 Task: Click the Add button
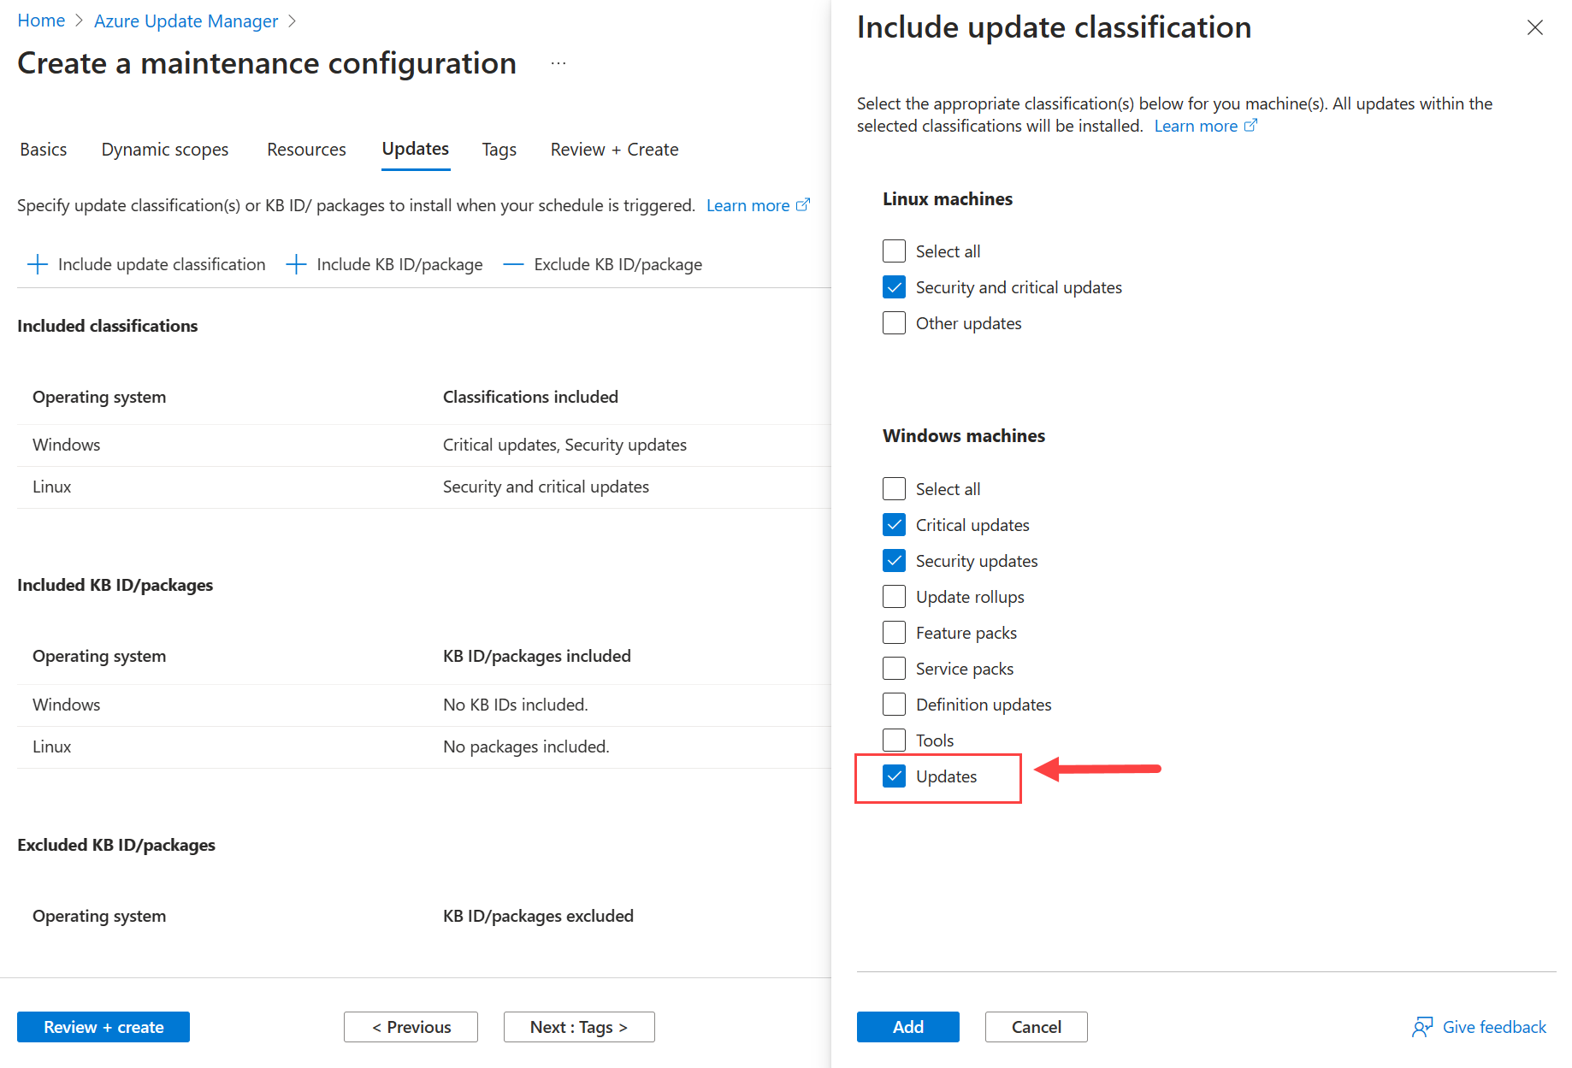pos(907,1026)
